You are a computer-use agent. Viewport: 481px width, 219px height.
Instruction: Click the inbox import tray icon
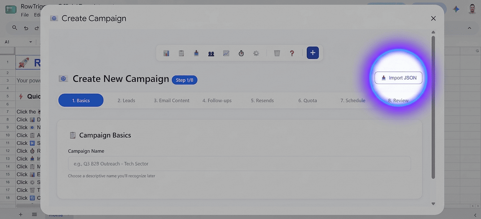196,53
